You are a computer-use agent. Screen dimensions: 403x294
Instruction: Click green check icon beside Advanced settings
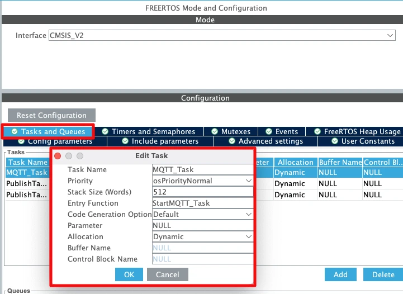point(232,141)
